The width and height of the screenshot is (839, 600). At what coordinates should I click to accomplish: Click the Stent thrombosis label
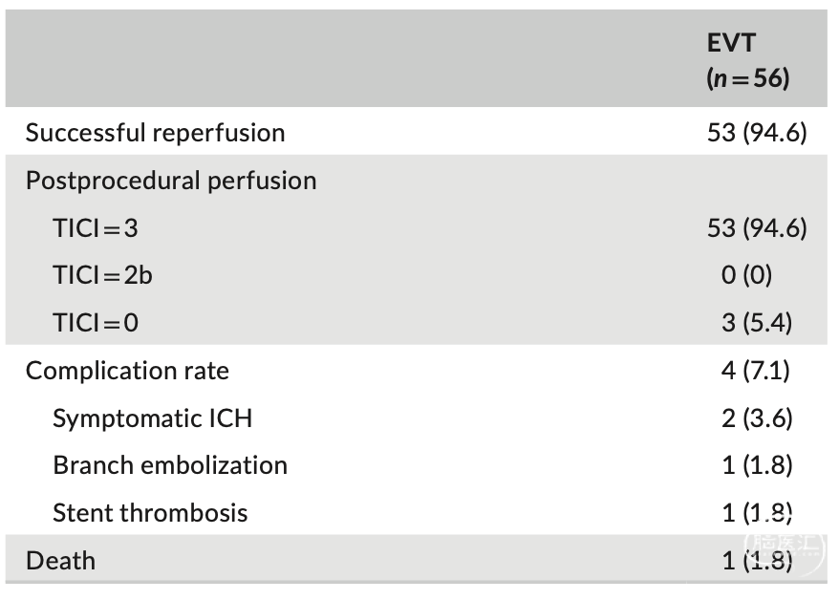tap(150, 513)
